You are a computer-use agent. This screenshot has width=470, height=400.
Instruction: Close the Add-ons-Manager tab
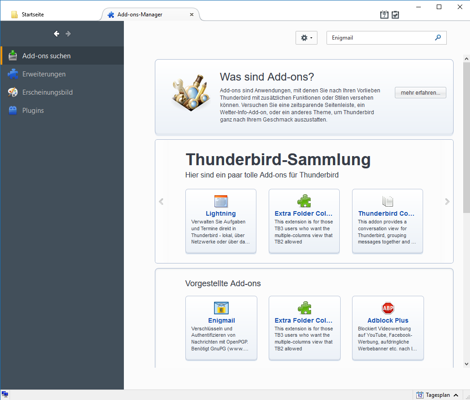[x=192, y=15]
